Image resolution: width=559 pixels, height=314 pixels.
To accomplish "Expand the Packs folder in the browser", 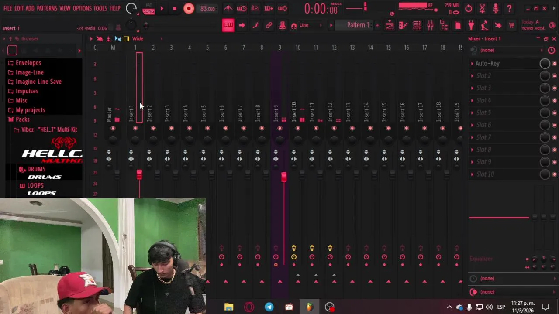I will (x=23, y=119).
